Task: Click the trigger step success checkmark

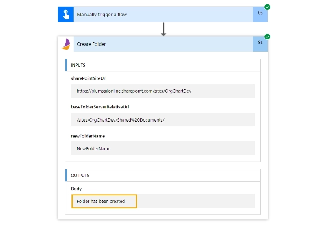Action: tap(267, 7)
